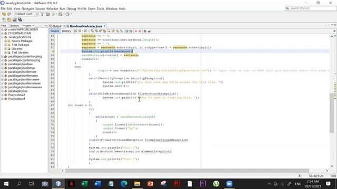Open the File menu

click(3, 9)
